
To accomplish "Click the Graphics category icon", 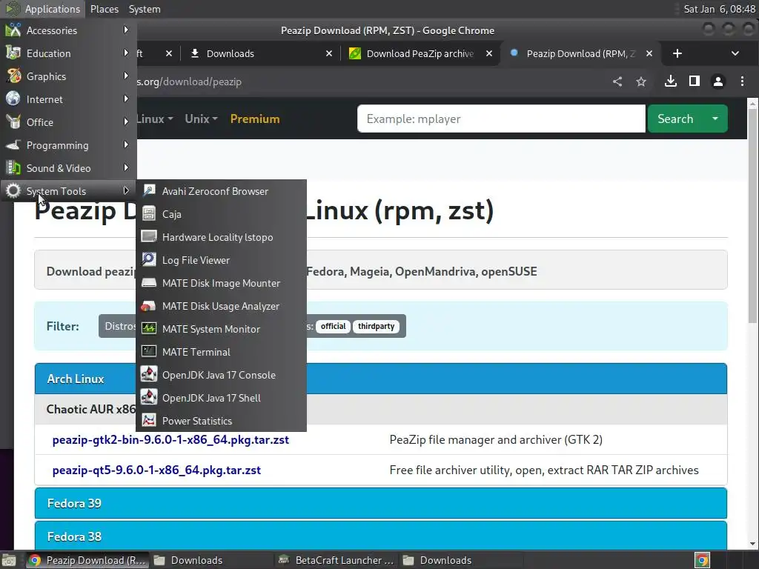I will (13, 76).
